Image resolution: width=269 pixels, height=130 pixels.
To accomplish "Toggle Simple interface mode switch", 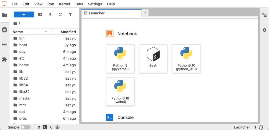I will point(25,127).
